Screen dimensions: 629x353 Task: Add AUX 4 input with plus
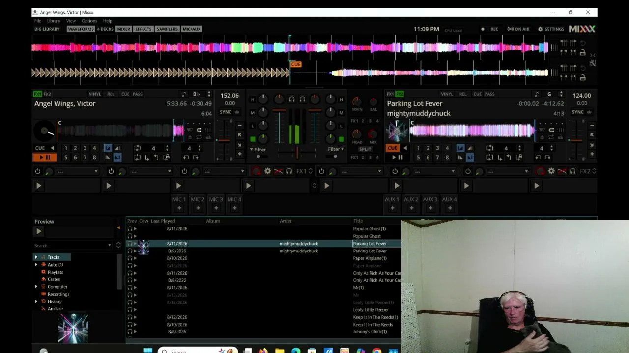[x=449, y=208]
